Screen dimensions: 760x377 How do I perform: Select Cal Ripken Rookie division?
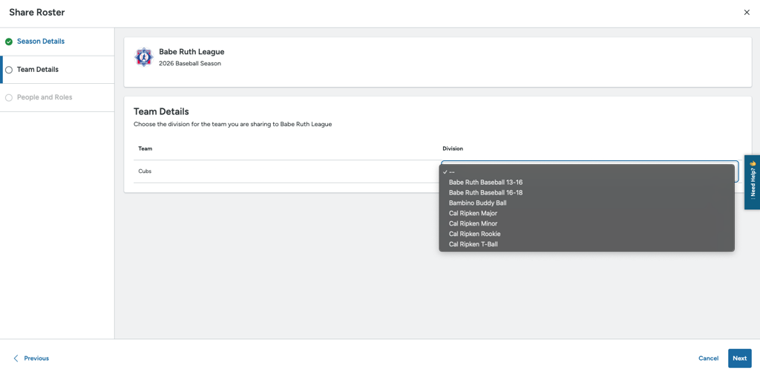tap(586, 234)
